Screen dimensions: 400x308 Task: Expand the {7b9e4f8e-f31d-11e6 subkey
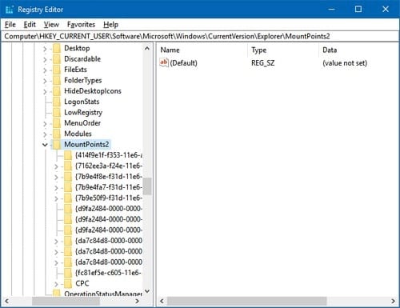point(56,178)
